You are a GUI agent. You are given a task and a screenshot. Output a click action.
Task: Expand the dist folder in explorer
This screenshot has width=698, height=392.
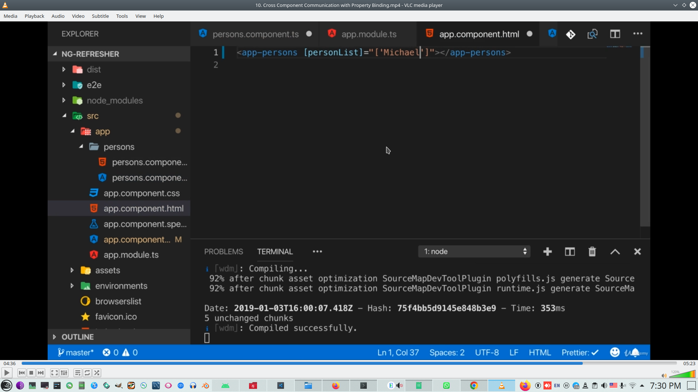(64, 69)
